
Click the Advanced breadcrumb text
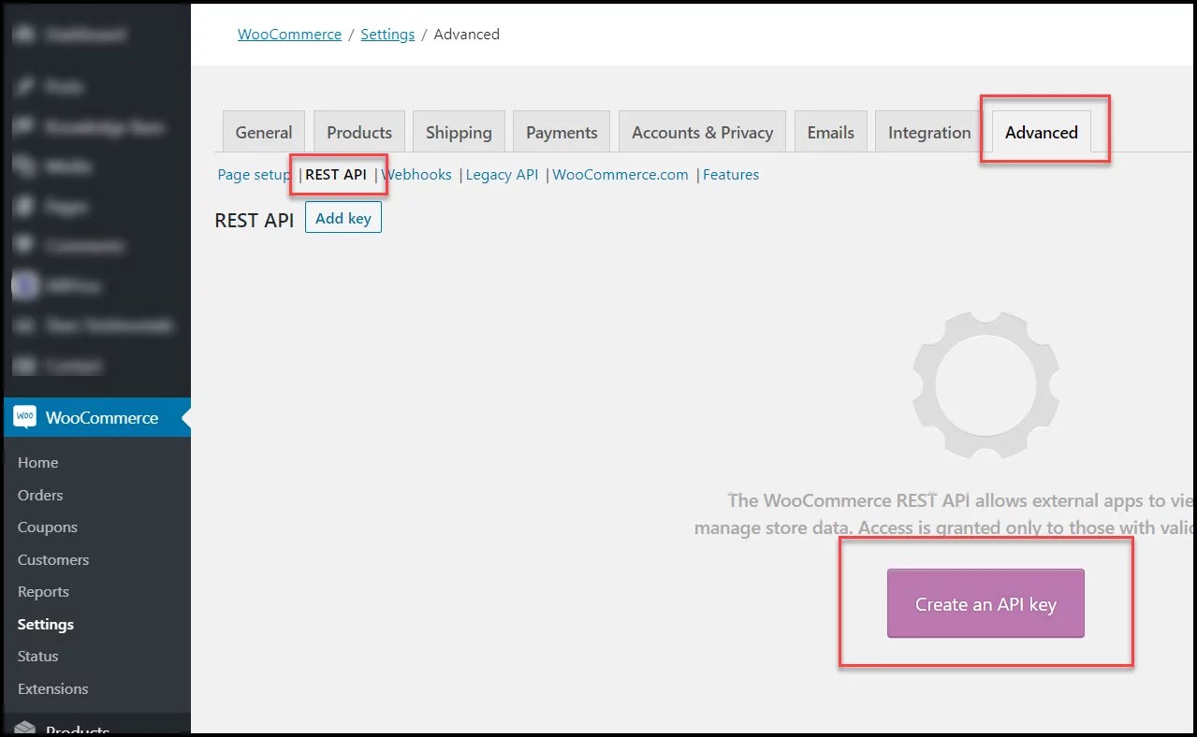point(467,34)
